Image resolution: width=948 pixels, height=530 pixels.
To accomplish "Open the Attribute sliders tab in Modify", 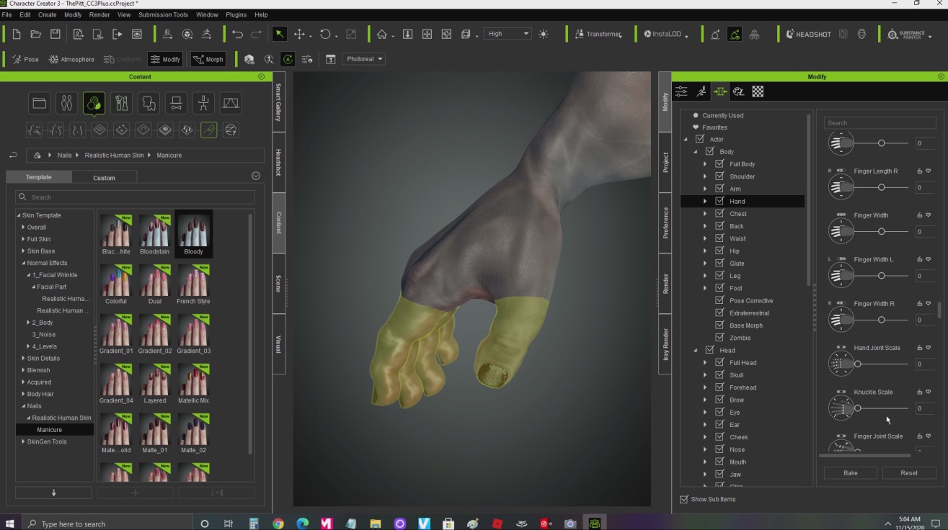I will click(681, 91).
